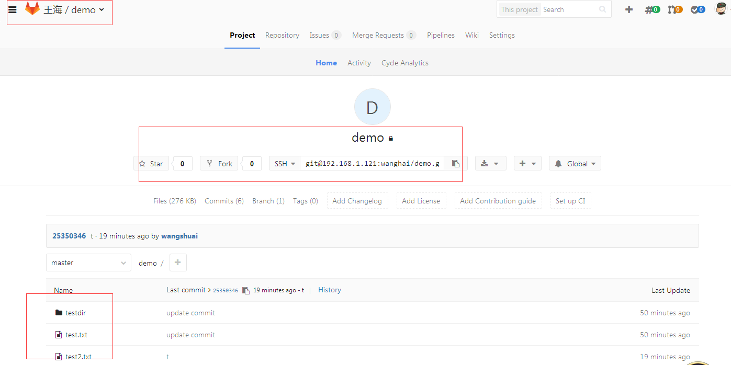Open the Cycle Analytics tab
This screenshot has width=731, height=365.
[x=404, y=63]
